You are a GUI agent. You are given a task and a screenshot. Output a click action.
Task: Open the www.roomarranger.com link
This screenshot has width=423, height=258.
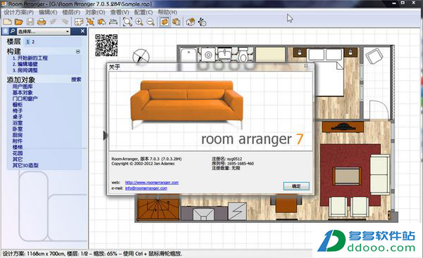(x=152, y=182)
